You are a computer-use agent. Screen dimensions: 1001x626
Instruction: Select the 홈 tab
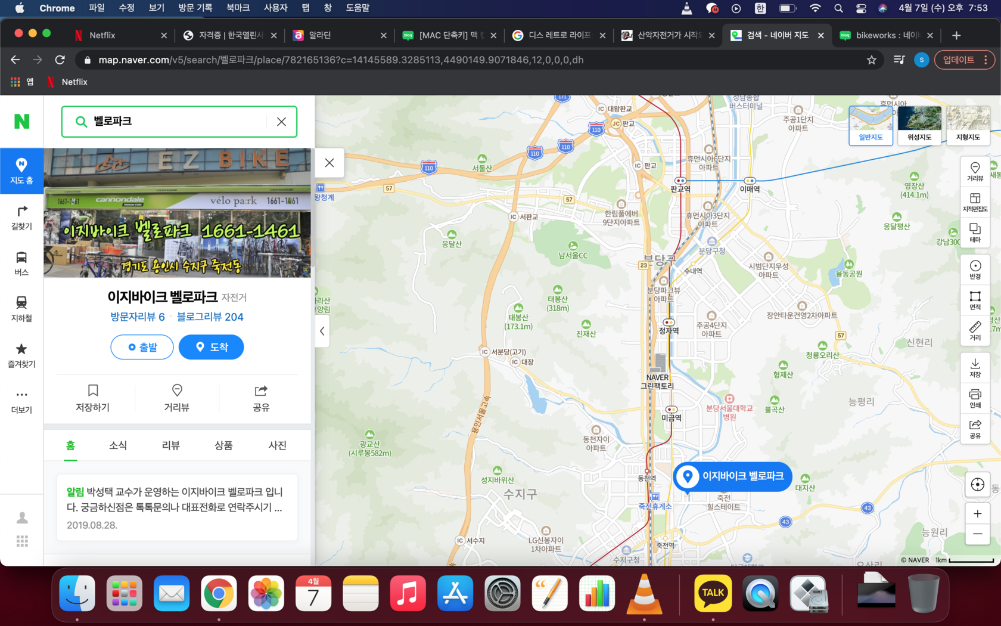(70, 445)
